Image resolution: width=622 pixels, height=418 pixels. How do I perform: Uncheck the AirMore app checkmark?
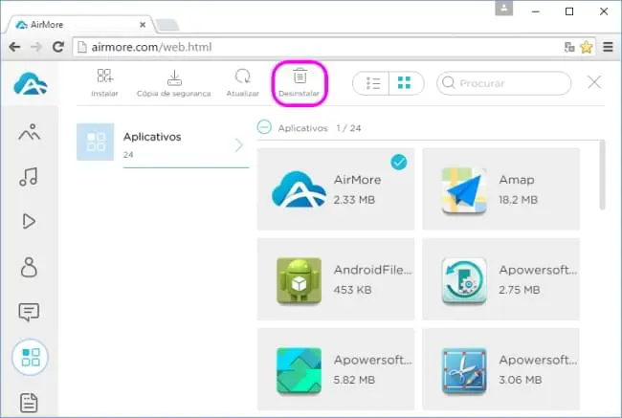399,163
